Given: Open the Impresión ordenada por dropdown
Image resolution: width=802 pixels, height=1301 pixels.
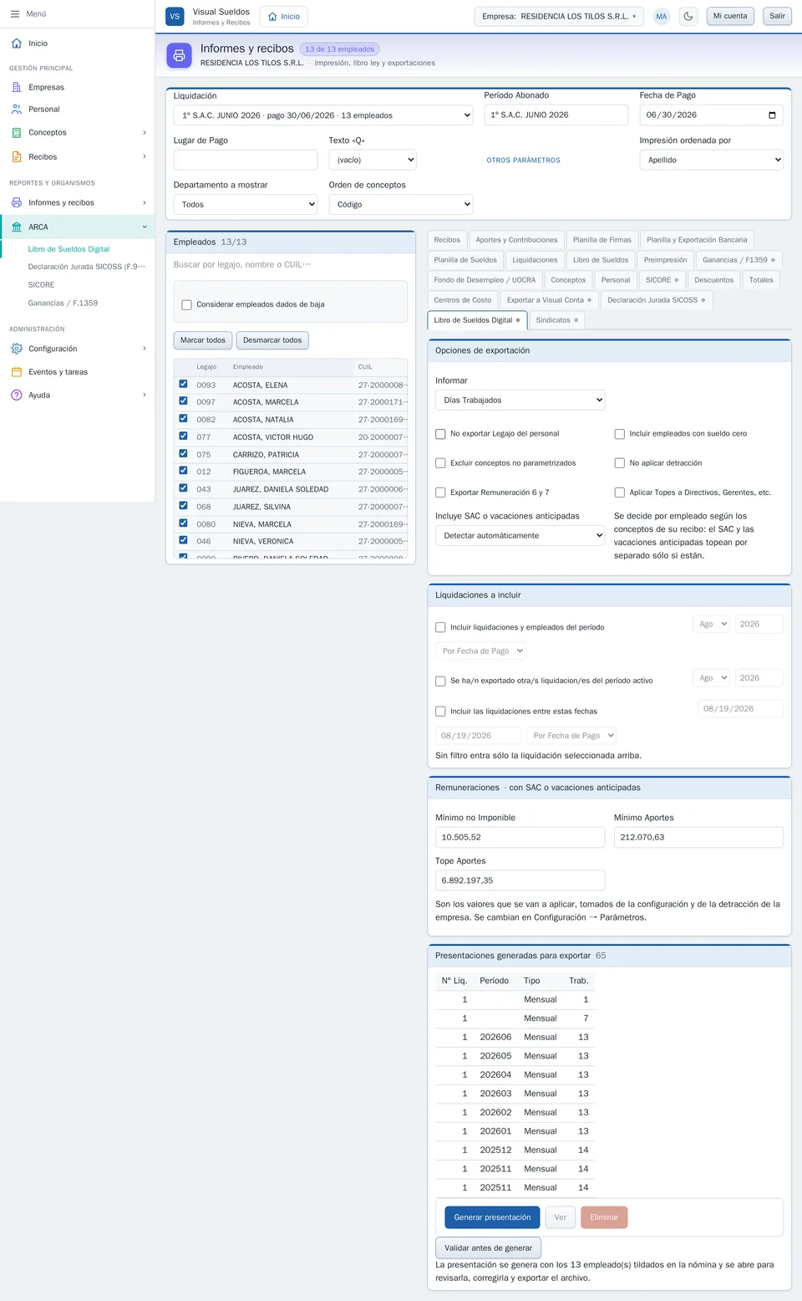Looking at the screenshot, I should (x=712, y=160).
